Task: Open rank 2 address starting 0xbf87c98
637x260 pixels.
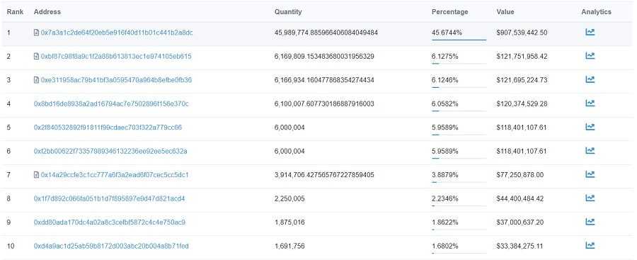Action: (x=116, y=57)
